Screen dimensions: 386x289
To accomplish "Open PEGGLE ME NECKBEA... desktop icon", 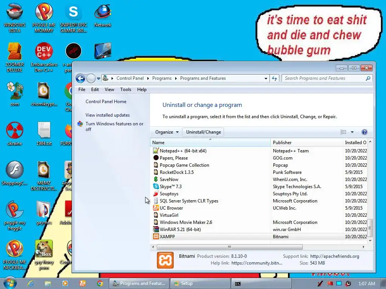I will point(15,255).
